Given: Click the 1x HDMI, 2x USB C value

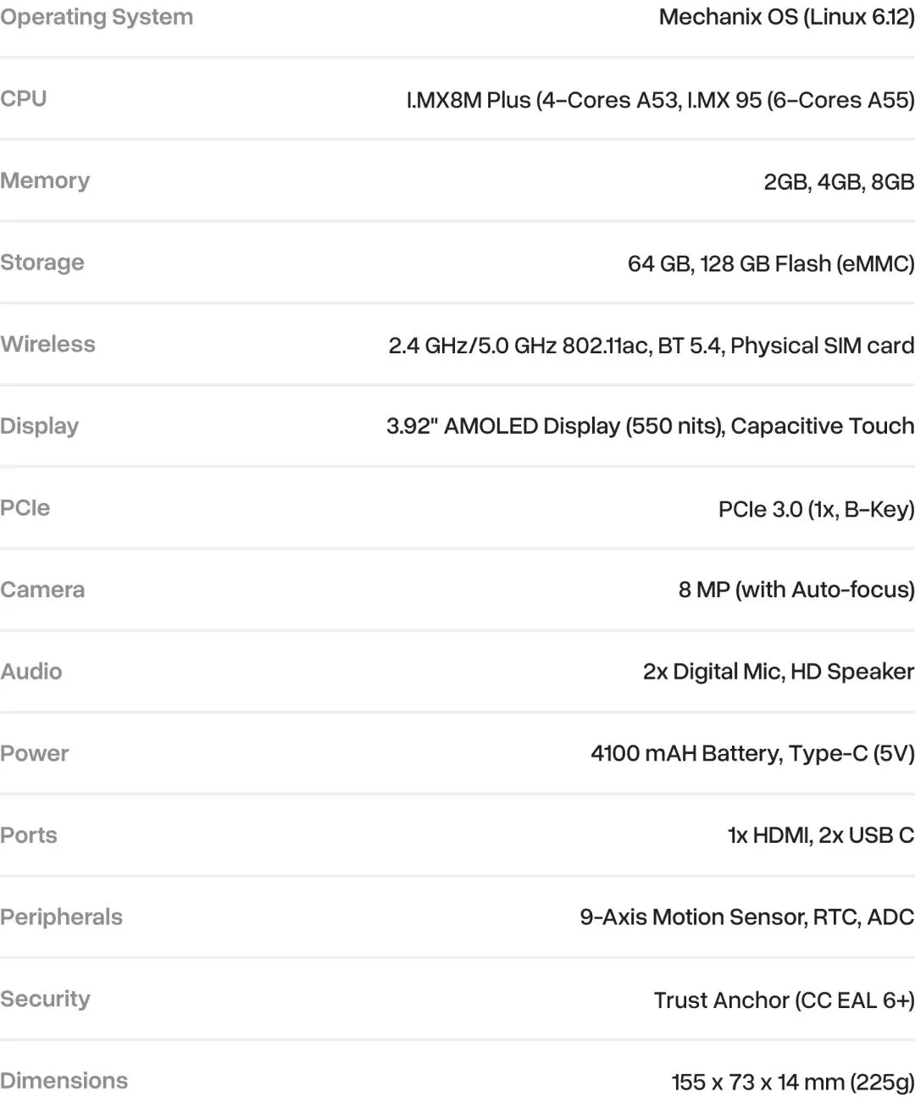Looking at the screenshot, I should pos(820,835).
